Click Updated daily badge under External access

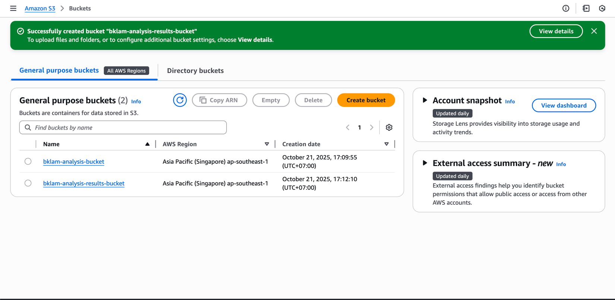point(452,176)
